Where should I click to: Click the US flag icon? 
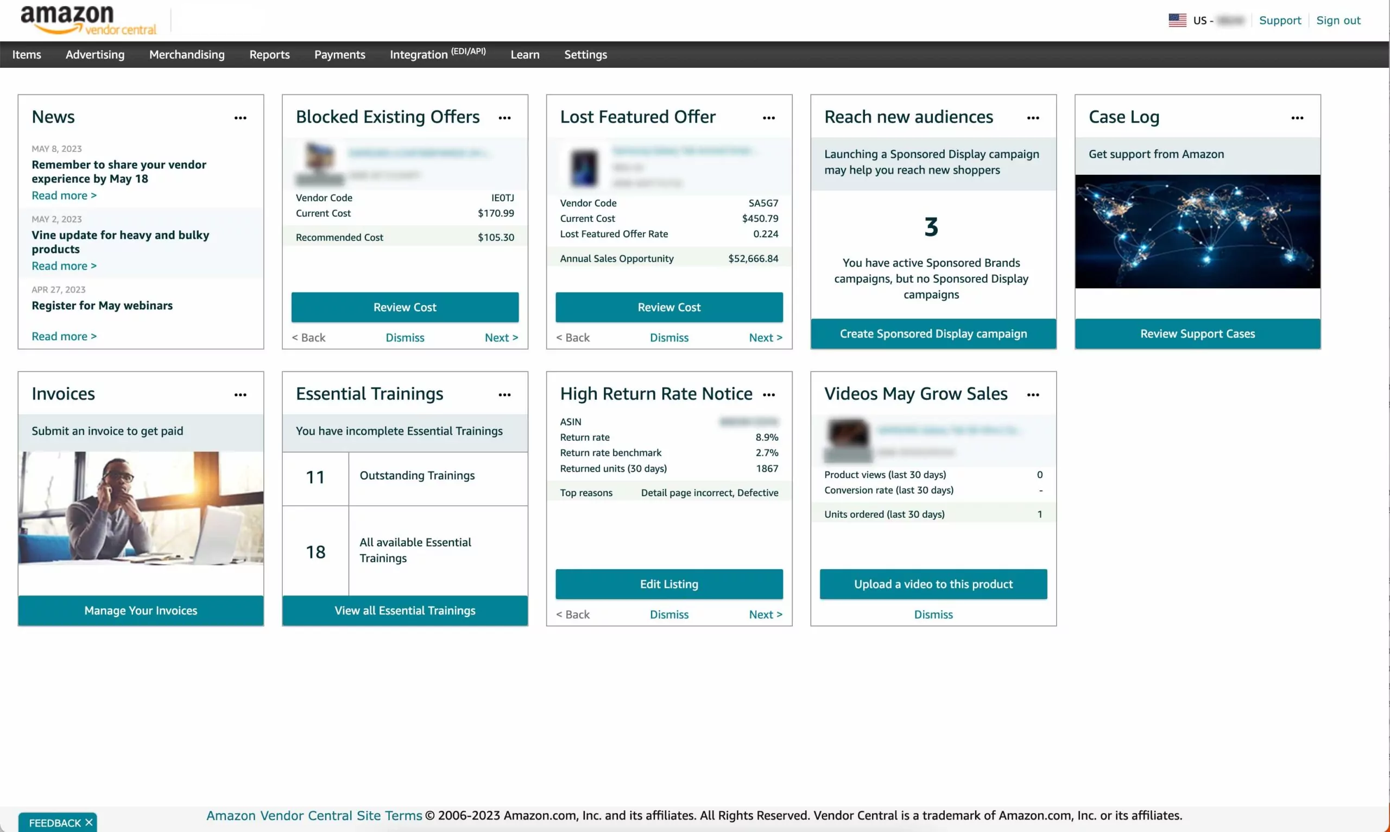(1177, 20)
